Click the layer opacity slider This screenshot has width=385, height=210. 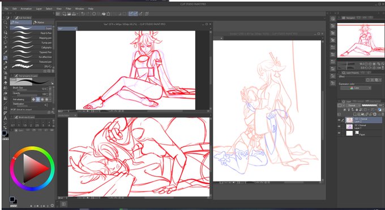(x=370, y=105)
